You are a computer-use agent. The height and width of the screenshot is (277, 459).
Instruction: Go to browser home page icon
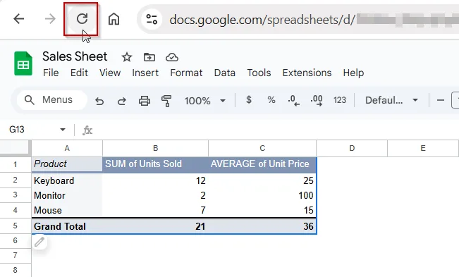click(114, 19)
